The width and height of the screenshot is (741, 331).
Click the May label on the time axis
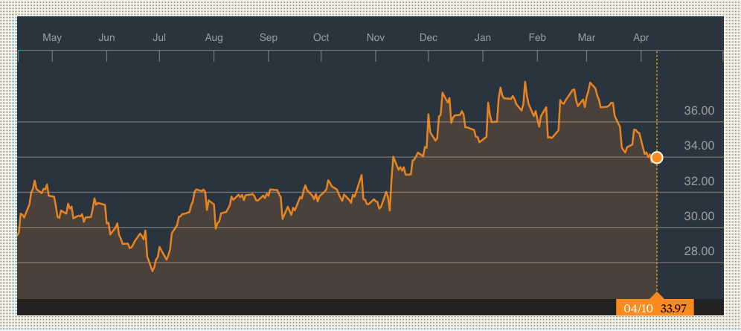[x=52, y=37]
